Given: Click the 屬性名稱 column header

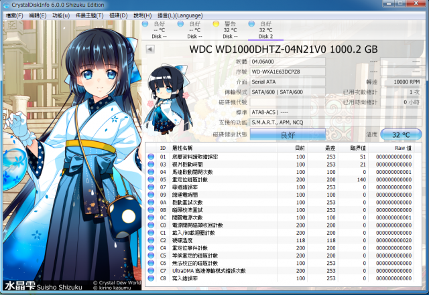Looking at the screenshot, I should coord(223,148).
